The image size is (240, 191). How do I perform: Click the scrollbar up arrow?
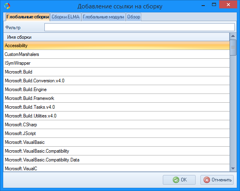click(233, 36)
